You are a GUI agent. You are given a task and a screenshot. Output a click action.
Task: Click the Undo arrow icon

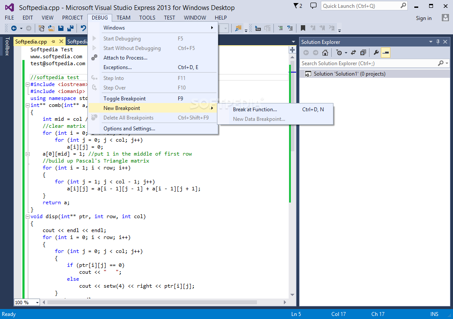[x=83, y=28]
